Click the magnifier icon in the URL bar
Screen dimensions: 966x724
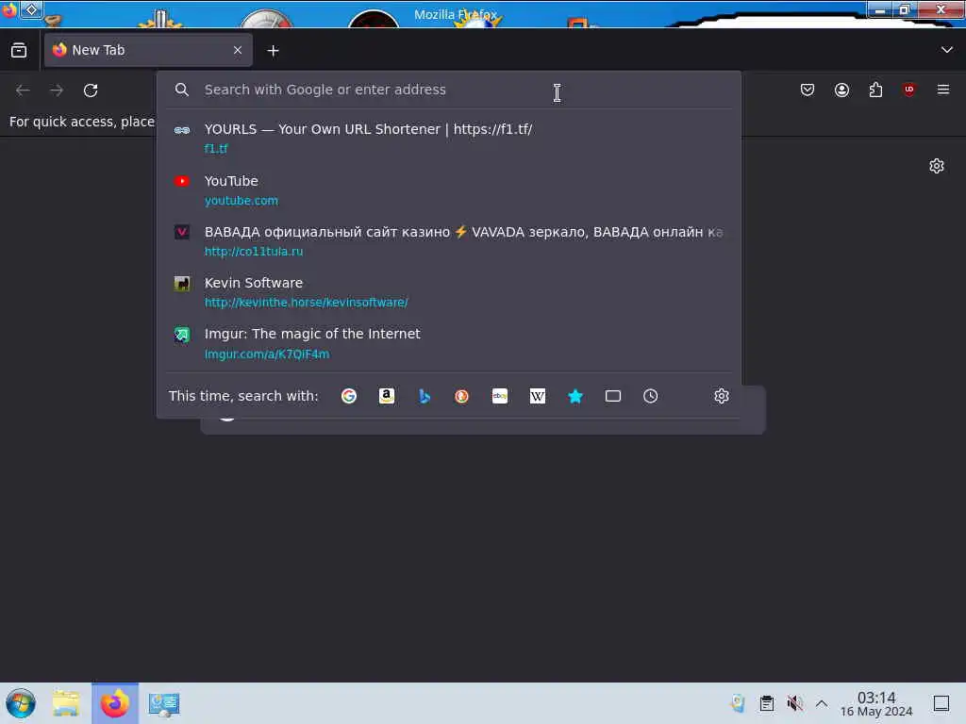pos(182,90)
